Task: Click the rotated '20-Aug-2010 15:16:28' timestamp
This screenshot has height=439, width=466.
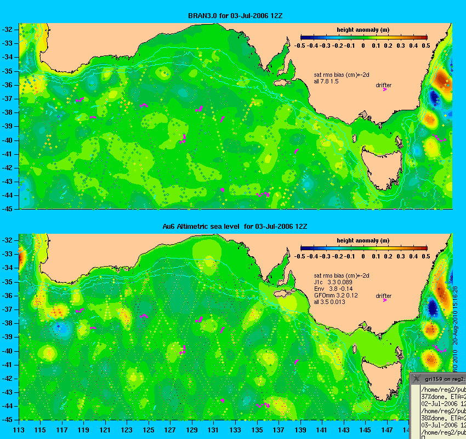Action: point(455,316)
